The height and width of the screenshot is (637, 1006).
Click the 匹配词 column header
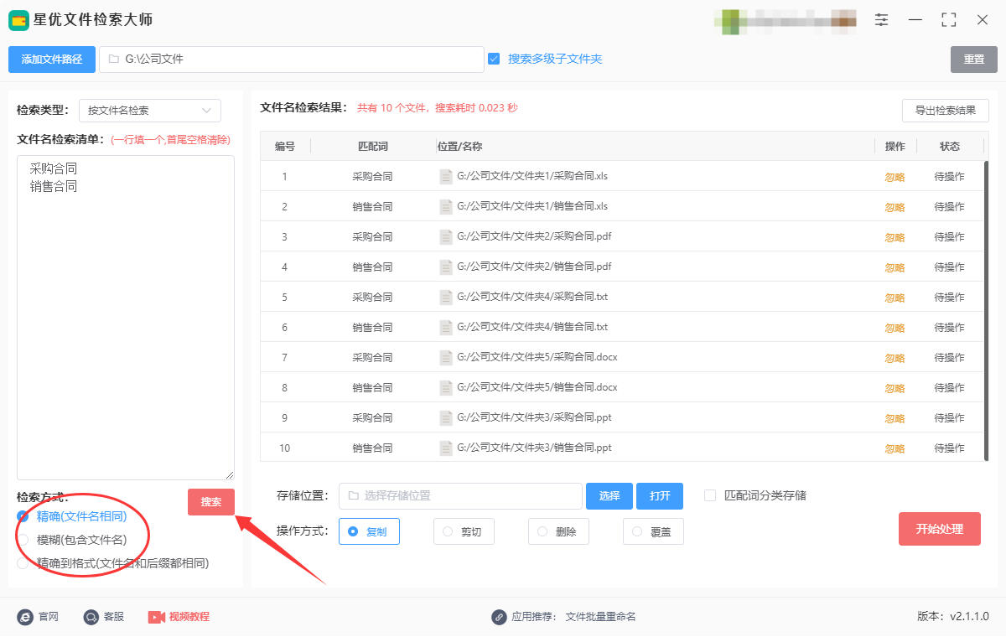pos(373,147)
